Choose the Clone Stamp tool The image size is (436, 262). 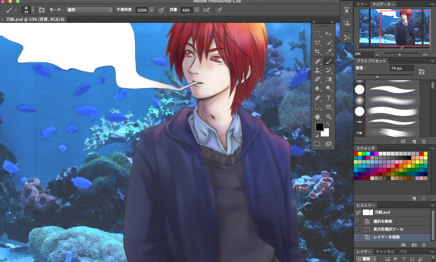[x=318, y=71]
